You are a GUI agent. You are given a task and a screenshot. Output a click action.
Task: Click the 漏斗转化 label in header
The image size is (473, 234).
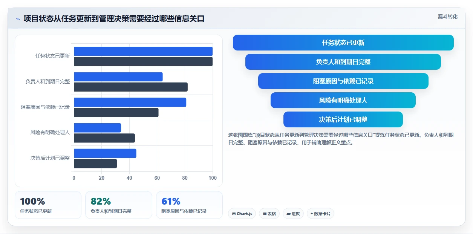(x=448, y=17)
